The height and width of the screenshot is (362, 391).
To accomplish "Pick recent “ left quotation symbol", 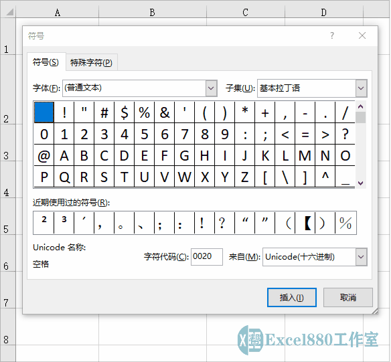I will pos(245,223).
